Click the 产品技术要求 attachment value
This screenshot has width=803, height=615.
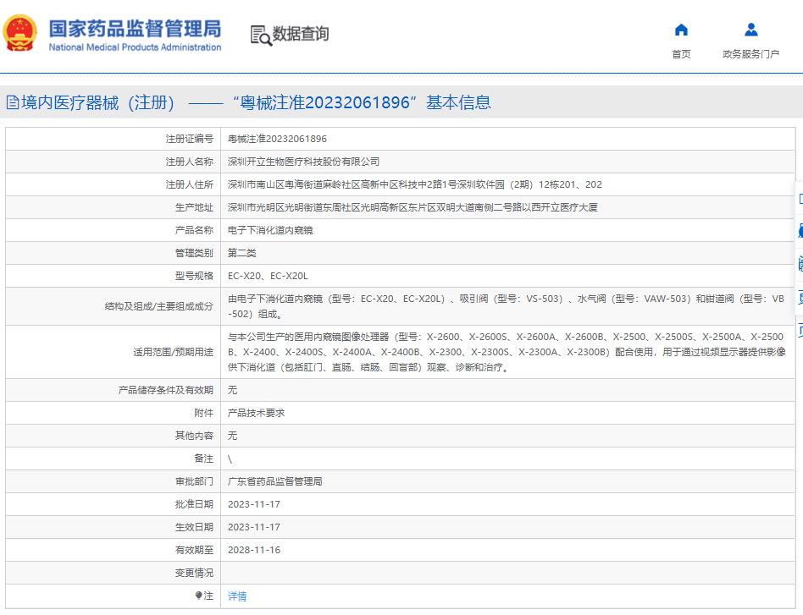(x=256, y=413)
